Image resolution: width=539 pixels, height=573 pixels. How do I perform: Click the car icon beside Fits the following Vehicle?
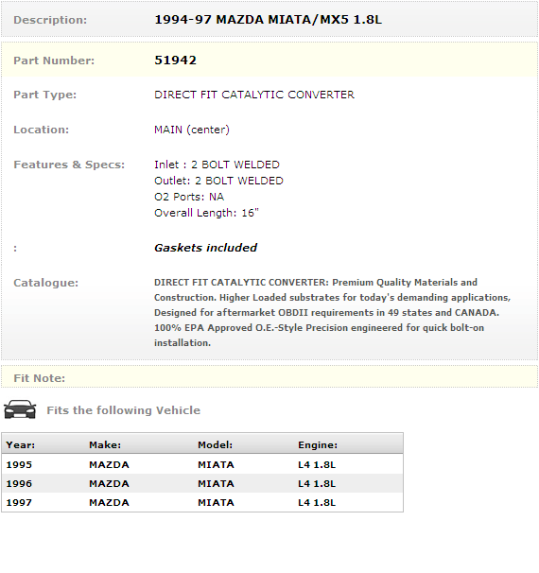[20, 409]
